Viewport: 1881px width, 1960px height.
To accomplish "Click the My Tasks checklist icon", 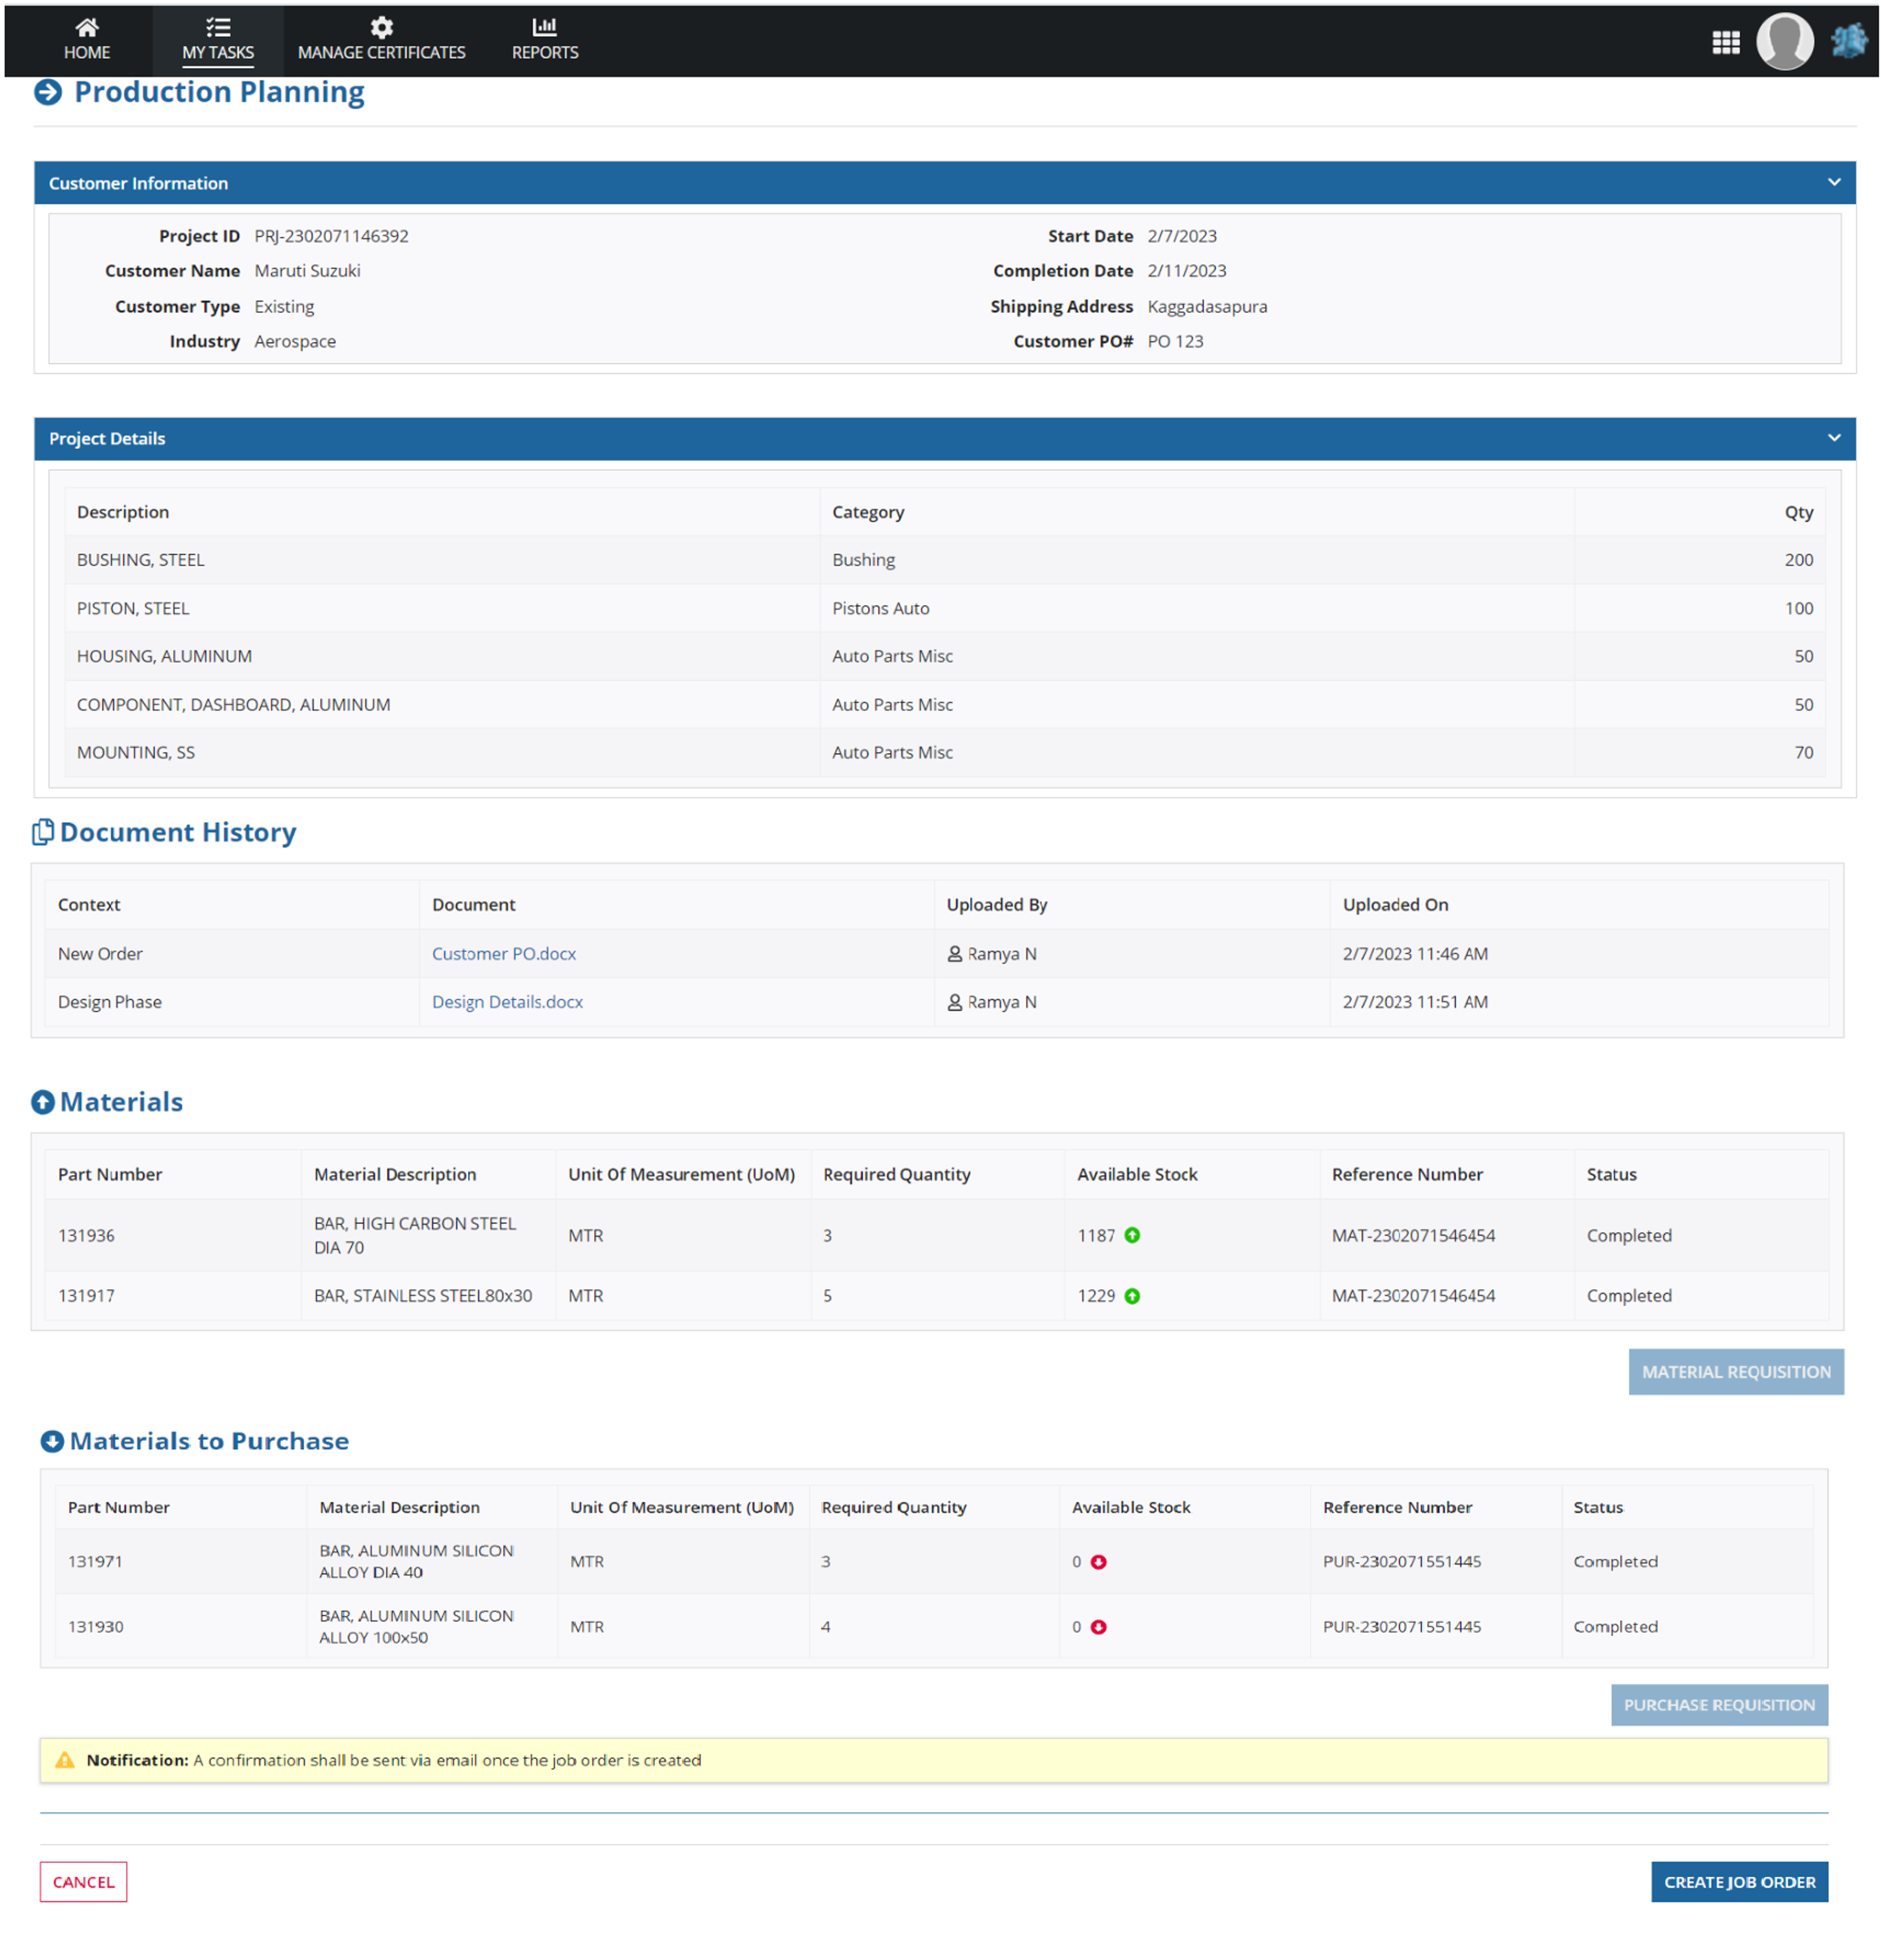I will tap(218, 27).
